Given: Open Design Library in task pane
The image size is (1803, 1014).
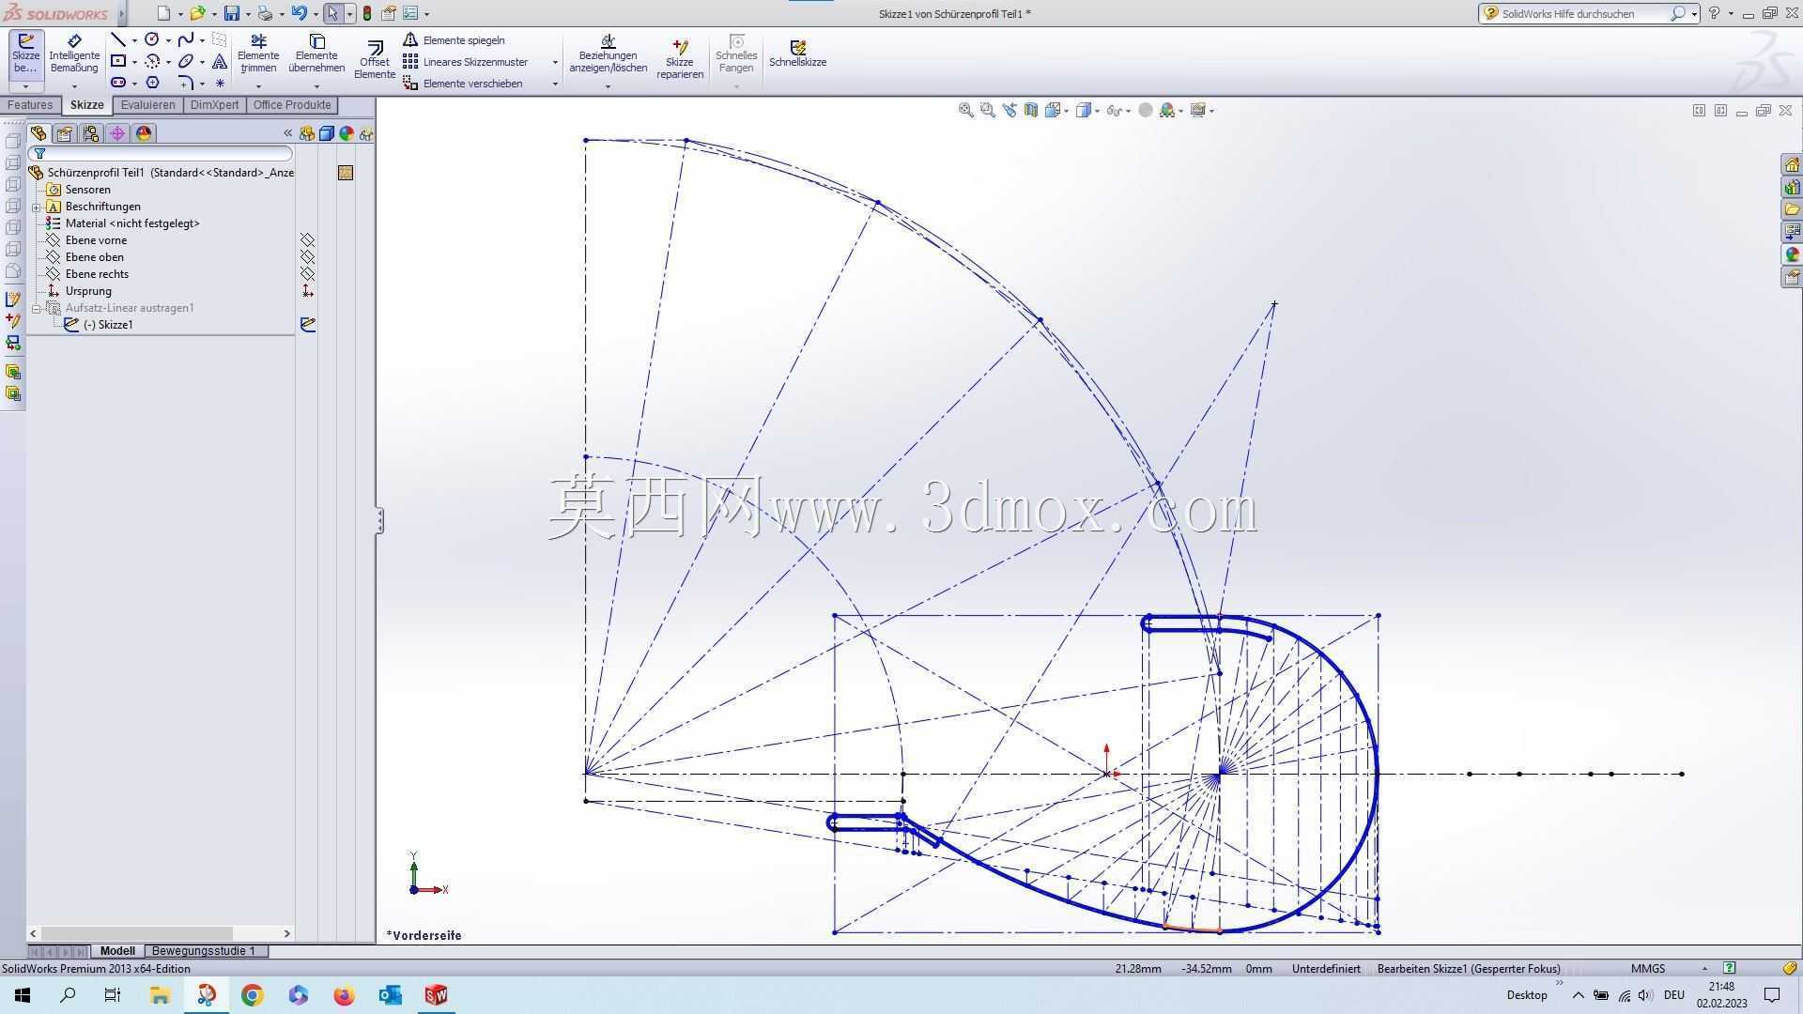Looking at the screenshot, I should (x=1792, y=188).
